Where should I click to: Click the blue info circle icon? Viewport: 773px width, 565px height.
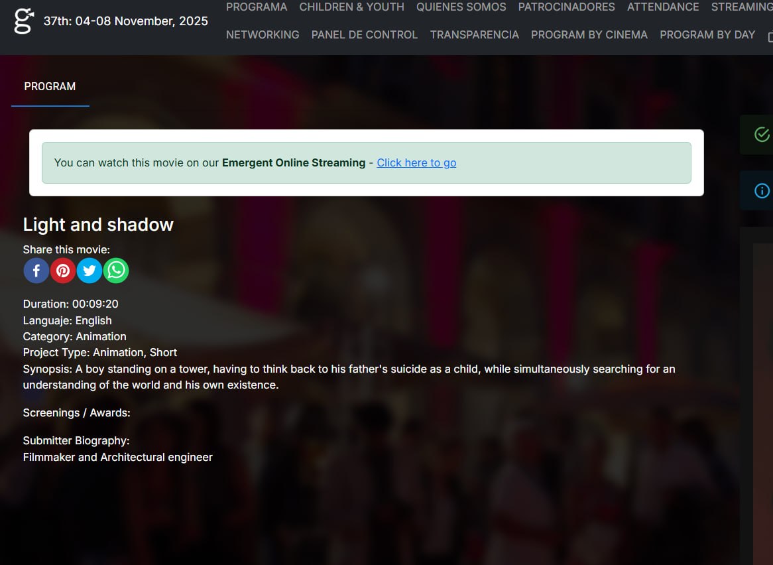[762, 191]
